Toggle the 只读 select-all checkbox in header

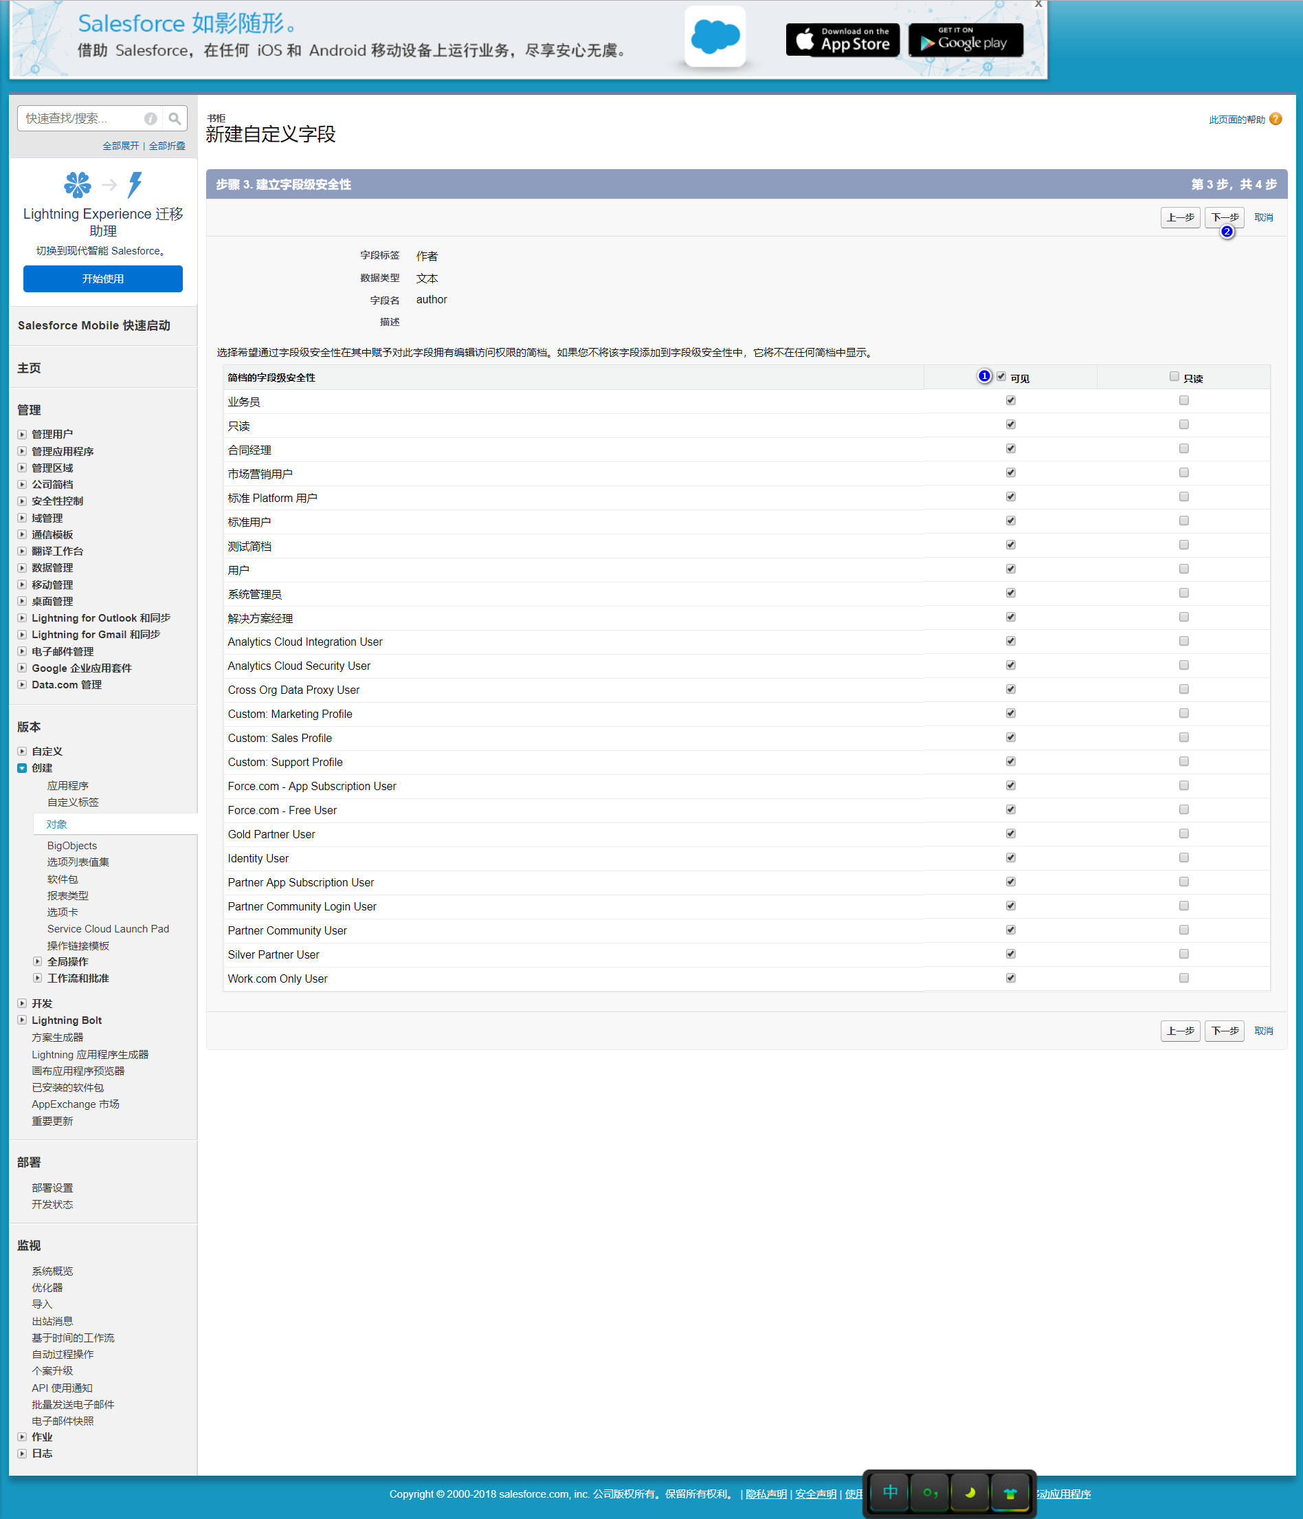(x=1174, y=376)
